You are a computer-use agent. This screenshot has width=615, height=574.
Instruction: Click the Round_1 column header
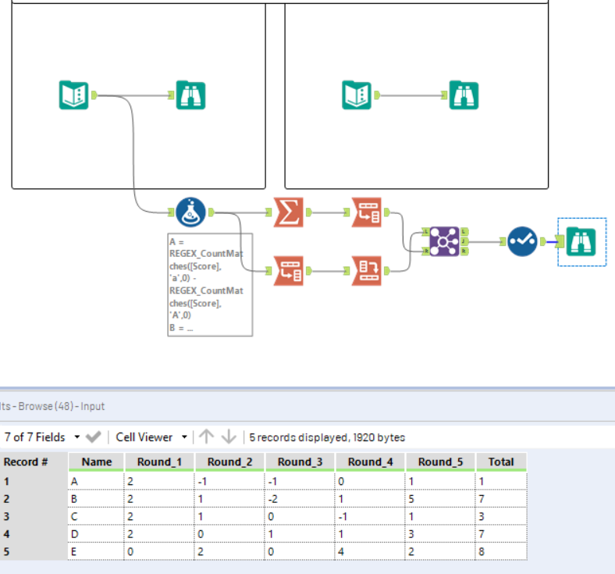tap(159, 462)
